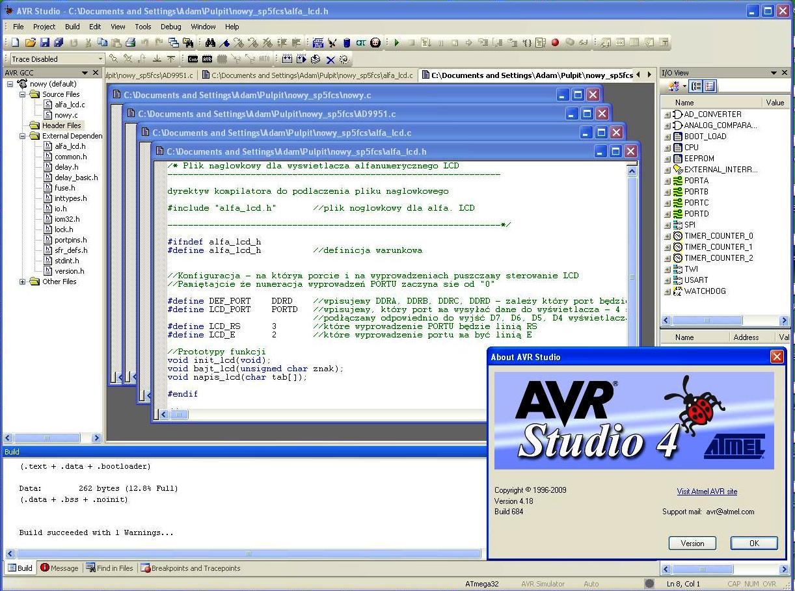The width and height of the screenshot is (795, 591).
Task: Start debugging with the green play icon
Action: (396, 43)
